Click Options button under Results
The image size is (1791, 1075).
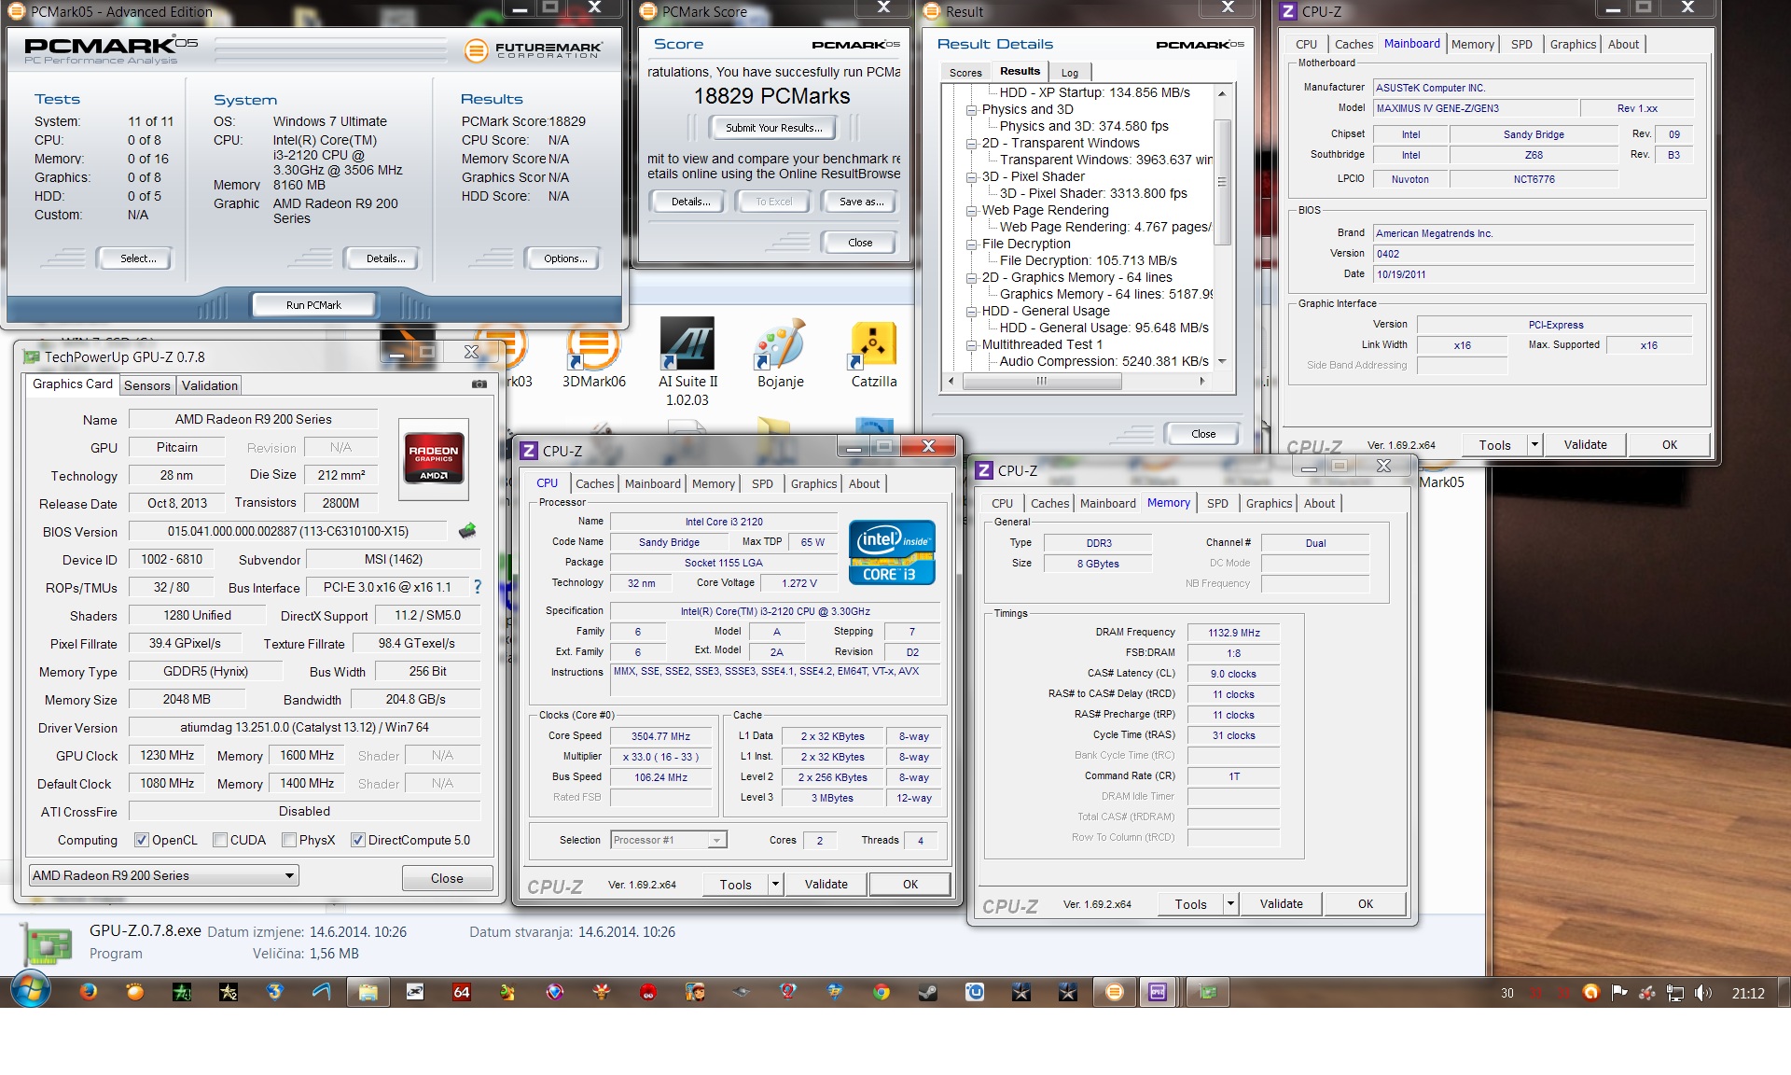click(x=565, y=258)
